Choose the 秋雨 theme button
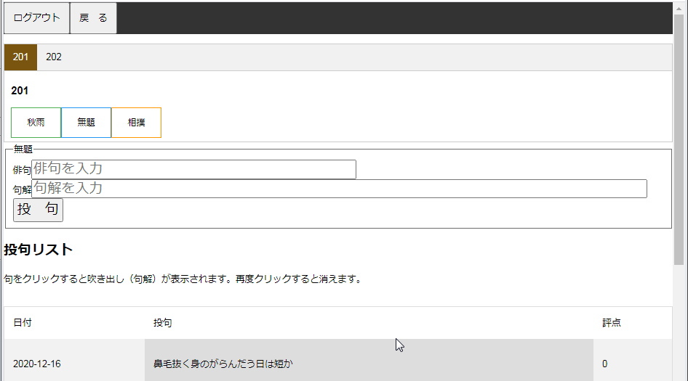Image resolution: width=688 pixels, height=381 pixels. pyautogui.click(x=36, y=123)
